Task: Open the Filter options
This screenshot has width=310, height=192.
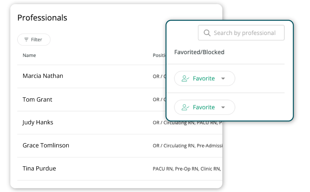Action: tap(33, 40)
